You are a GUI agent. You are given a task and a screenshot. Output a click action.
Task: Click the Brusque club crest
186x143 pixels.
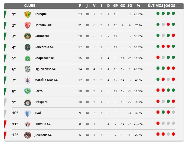(28, 14)
